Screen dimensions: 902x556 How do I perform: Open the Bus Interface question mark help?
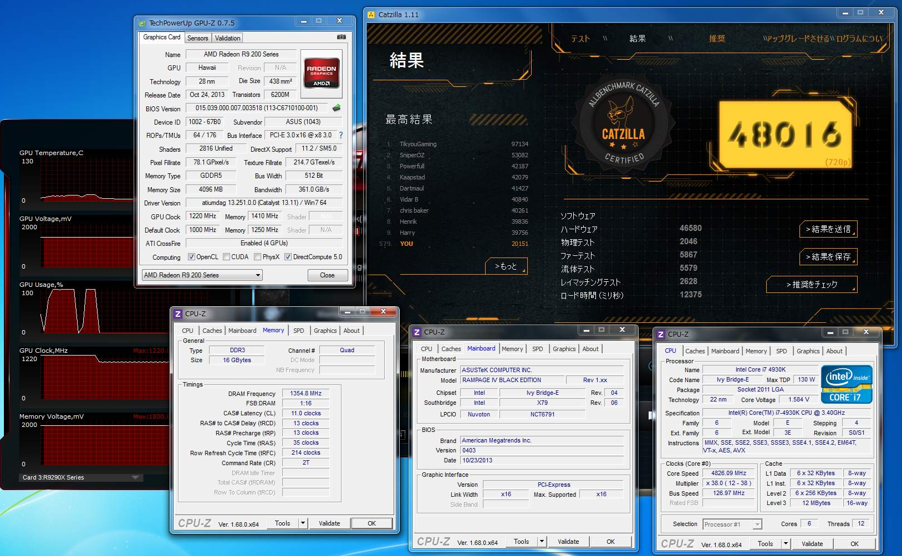point(340,135)
